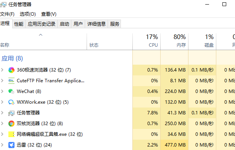The height and width of the screenshot is (150, 235).
Task: Sort processes by 名称 column header
Action: pyautogui.click(x=43, y=42)
